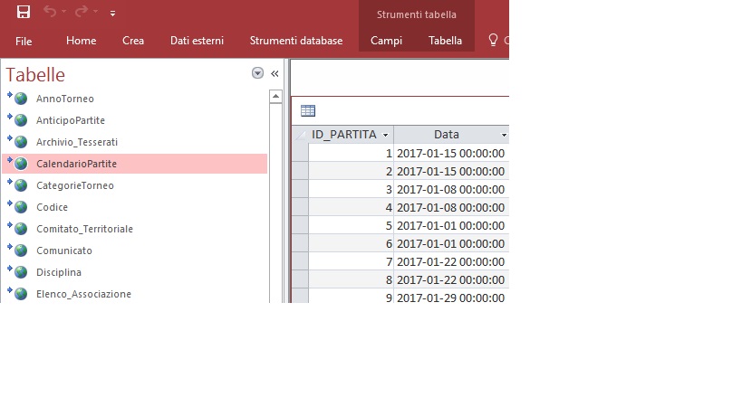This screenshot has width=742, height=416.
Task: Open the Tabelle navigation pane dropdown
Action: (257, 73)
